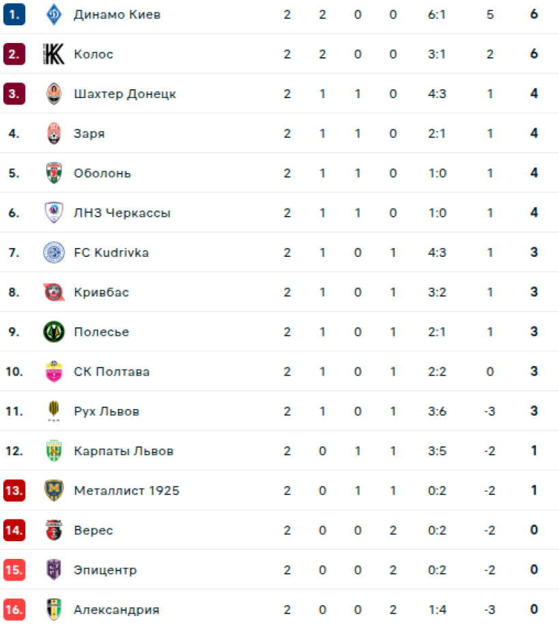
Task: Select the 6:1 goals cell for Динамо Киев
Action: 436,14
